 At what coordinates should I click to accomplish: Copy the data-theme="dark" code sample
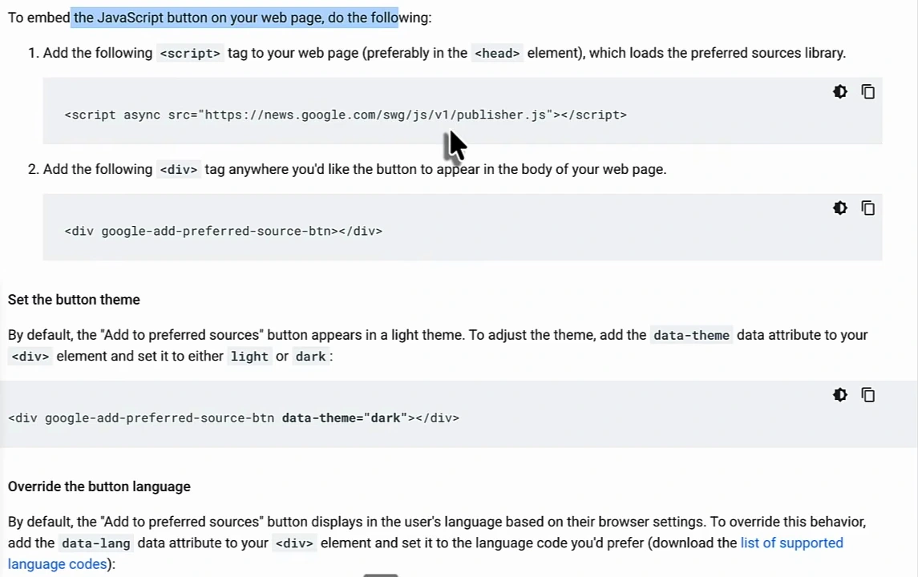867,395
